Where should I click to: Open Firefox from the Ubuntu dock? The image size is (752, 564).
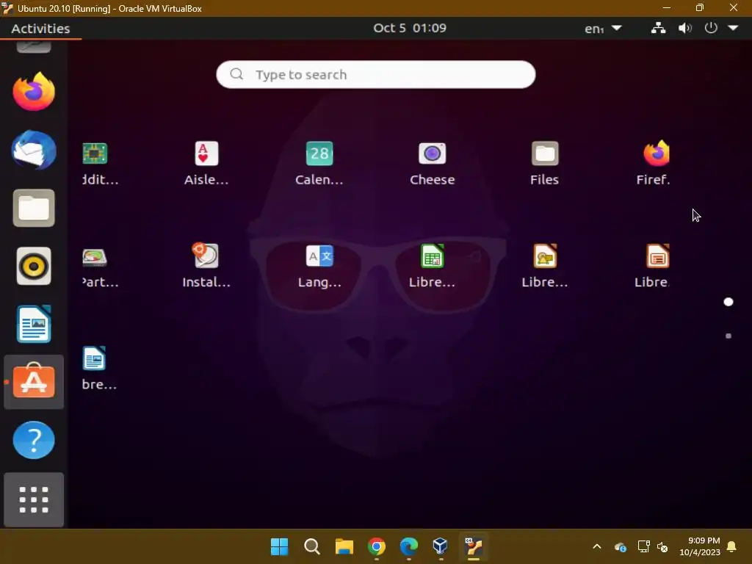click(34, 91)
